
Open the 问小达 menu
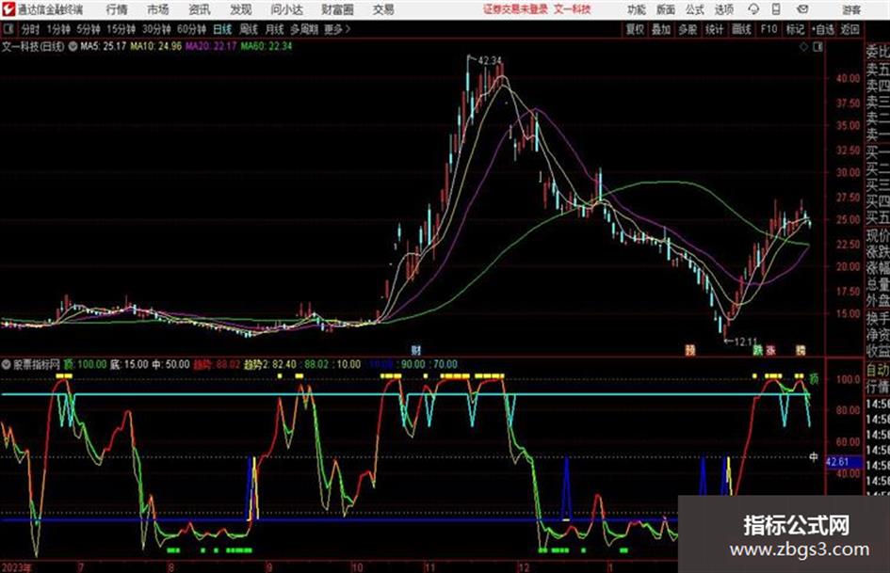tap(286, 9)
